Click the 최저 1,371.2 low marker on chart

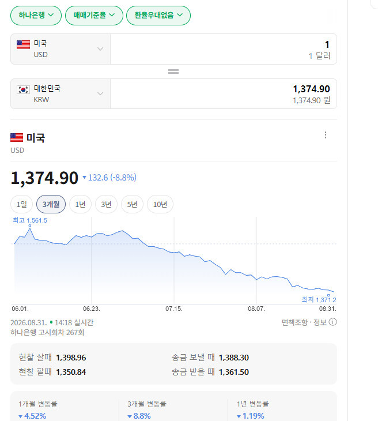[x=328, y=295]
